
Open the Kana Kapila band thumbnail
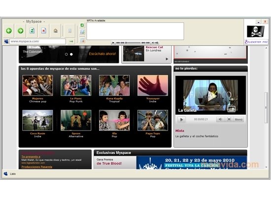(x=114, y=85)
